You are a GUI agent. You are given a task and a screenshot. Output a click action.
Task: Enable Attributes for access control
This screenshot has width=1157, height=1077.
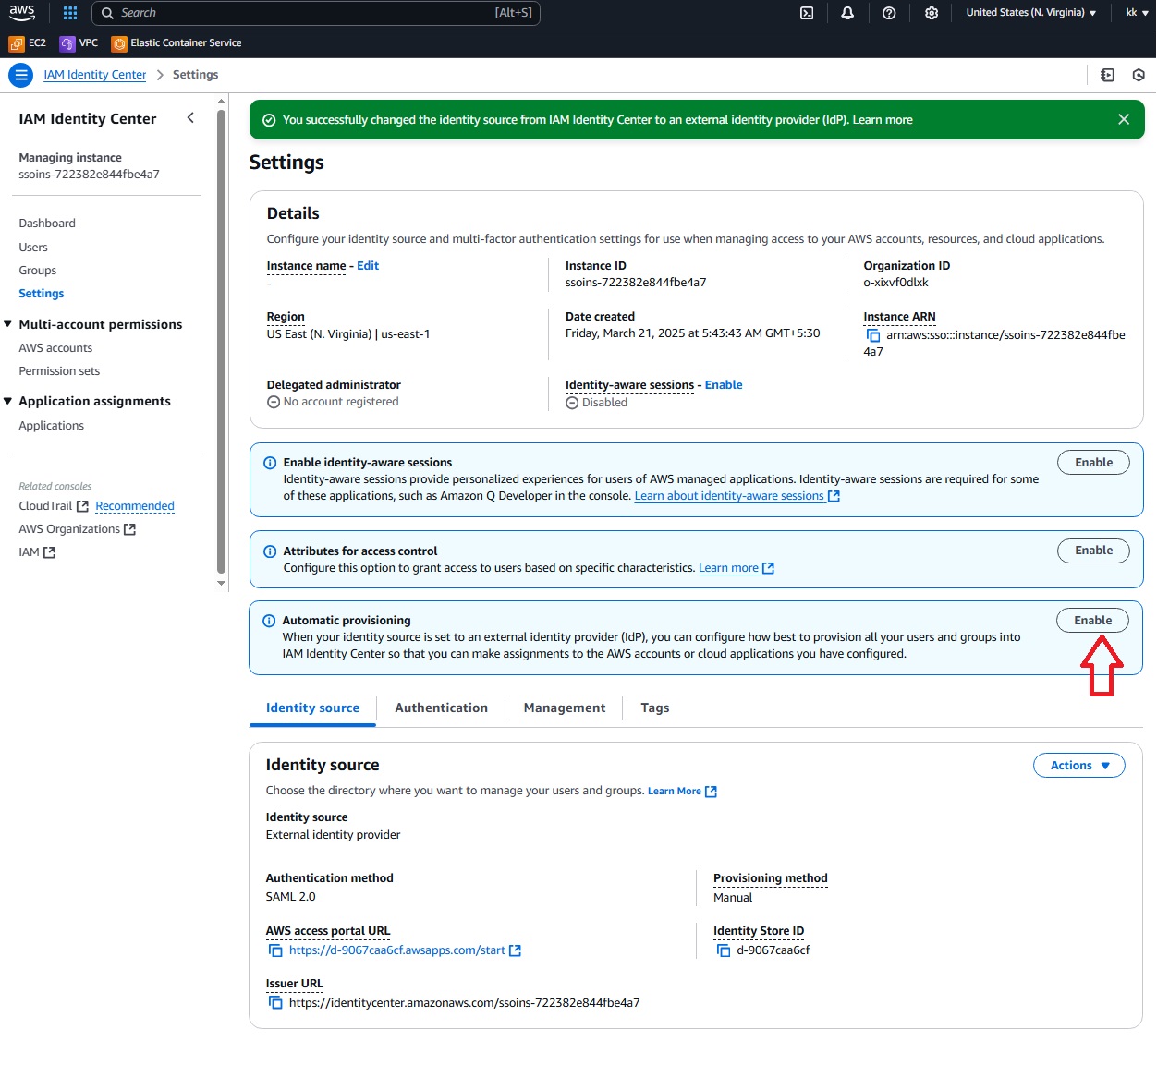point(1093,551)
